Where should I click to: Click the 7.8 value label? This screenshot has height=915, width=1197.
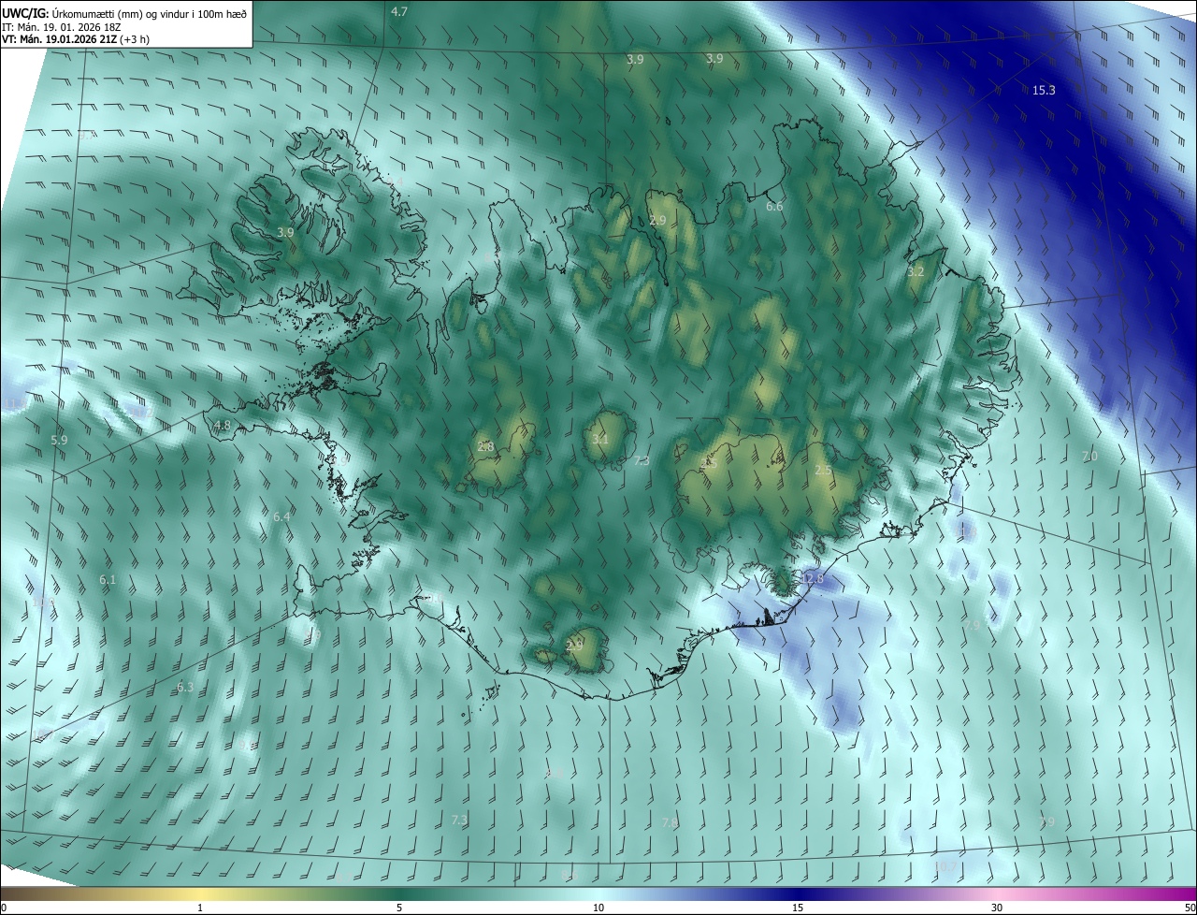coord(670,821)
